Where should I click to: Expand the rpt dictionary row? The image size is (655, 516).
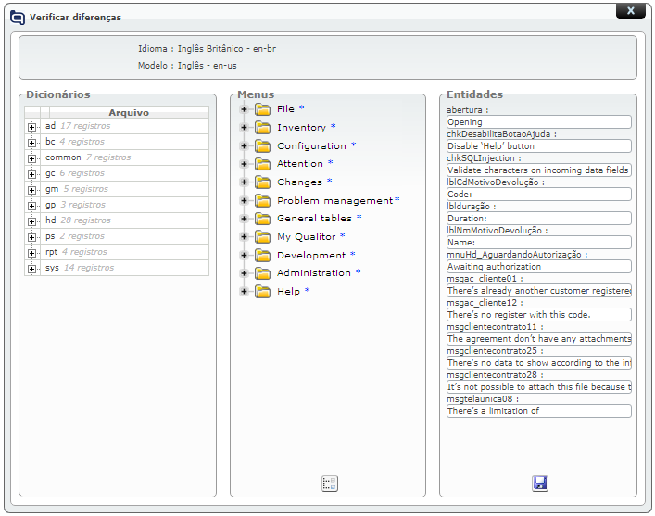click(31, 253)
